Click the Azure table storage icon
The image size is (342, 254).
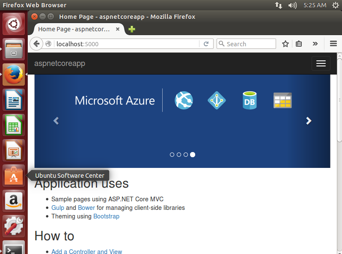point(283,100)
